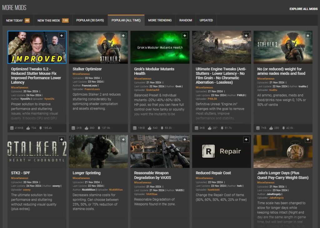Click the Explore All Mods link
The width and height of the screenshot is (320, 228).
pyautogui.click(x=303, y=9)
